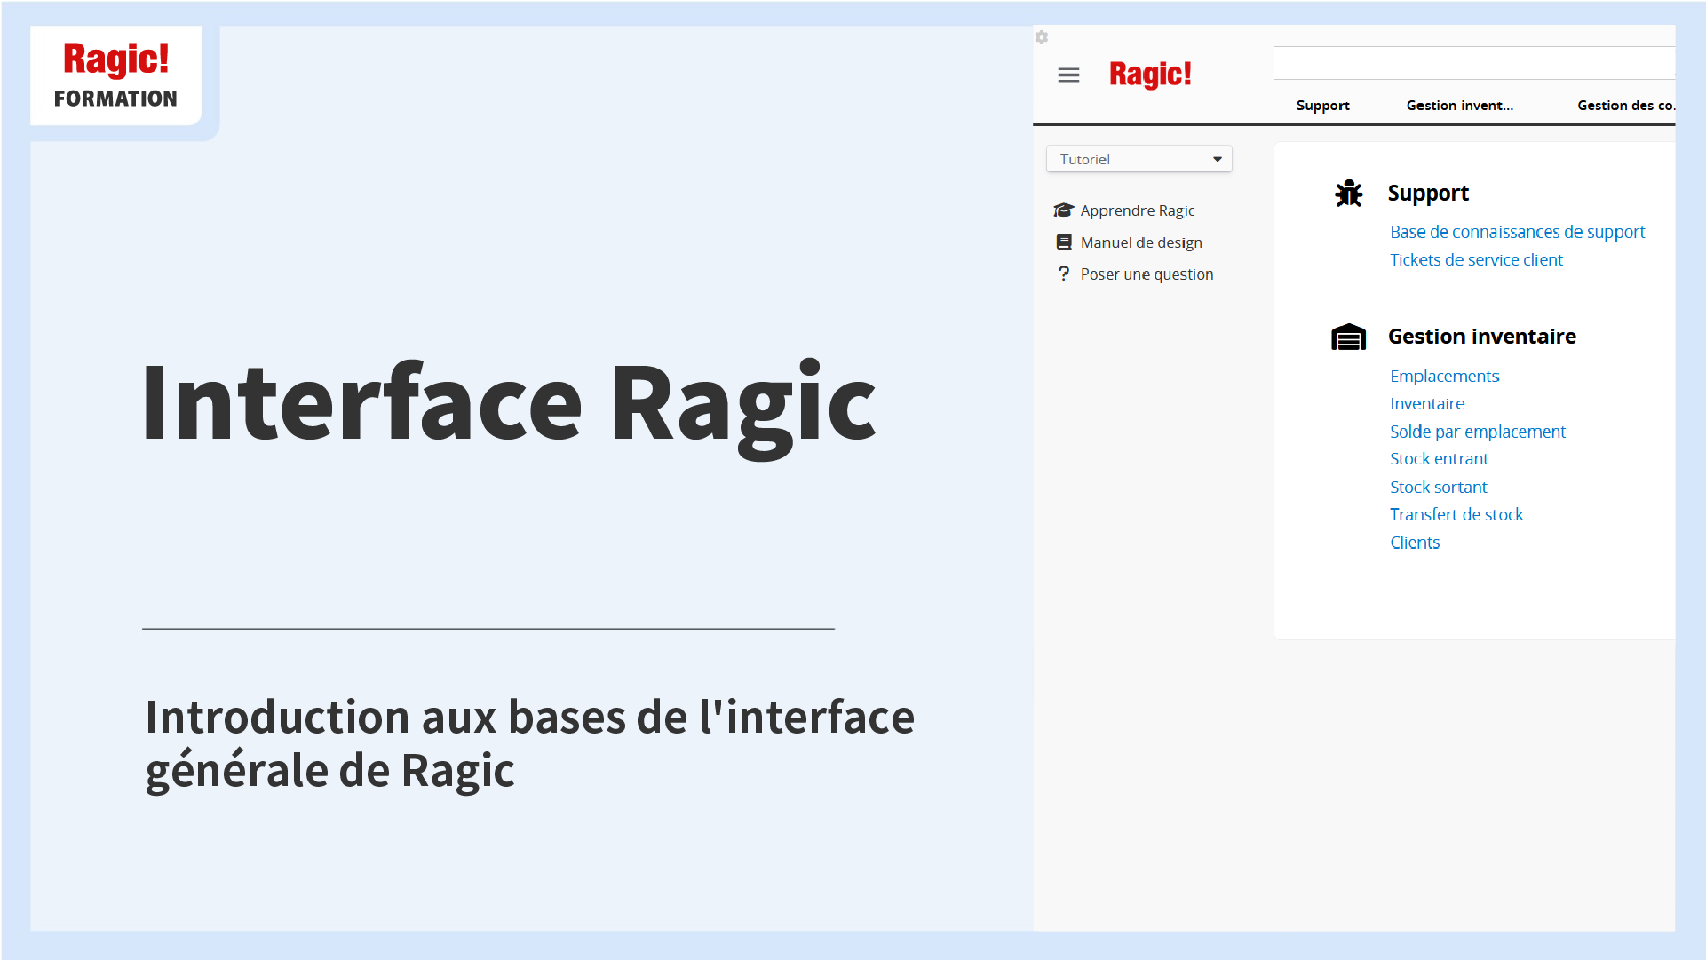Click the book icon for Manuel de design
This screenshot has height=960, width=1706.
1063,242
